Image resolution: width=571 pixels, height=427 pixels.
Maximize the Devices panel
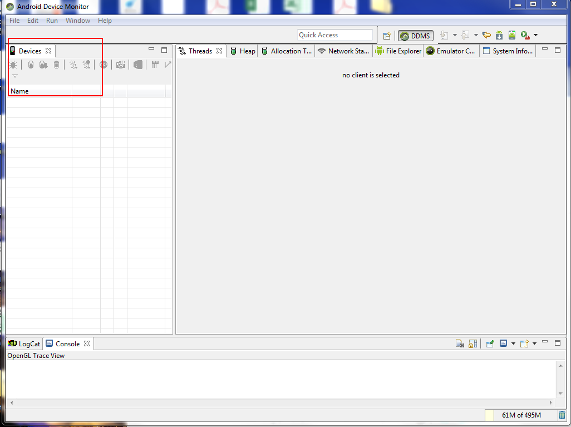[x=164, y=50]
